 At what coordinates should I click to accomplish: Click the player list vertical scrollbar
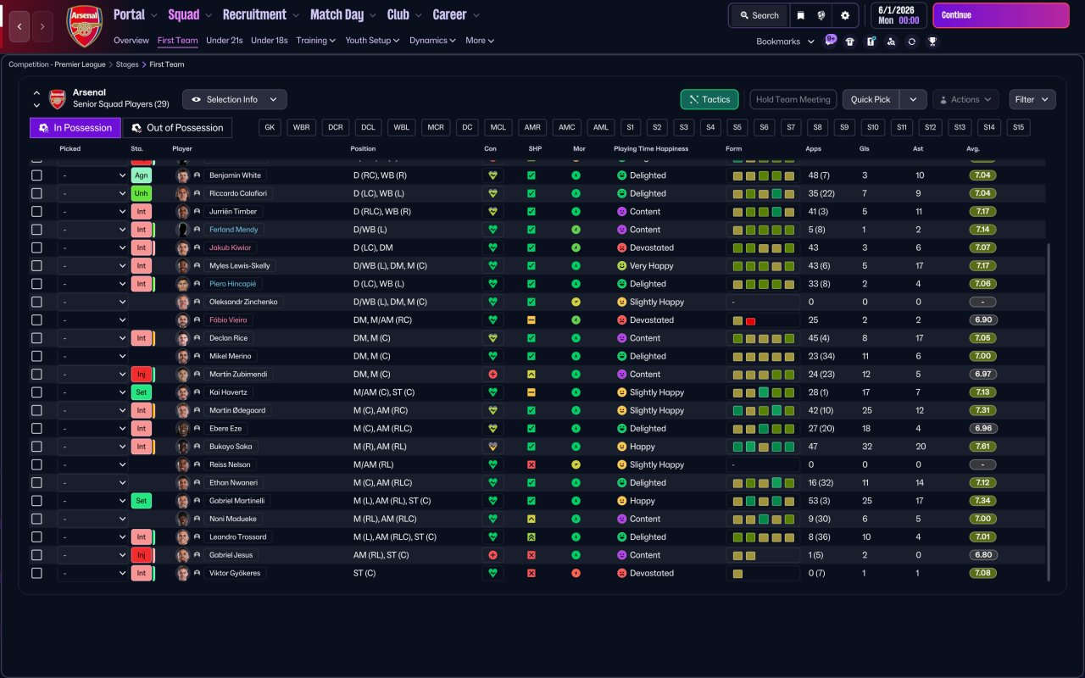[1049, 413]
